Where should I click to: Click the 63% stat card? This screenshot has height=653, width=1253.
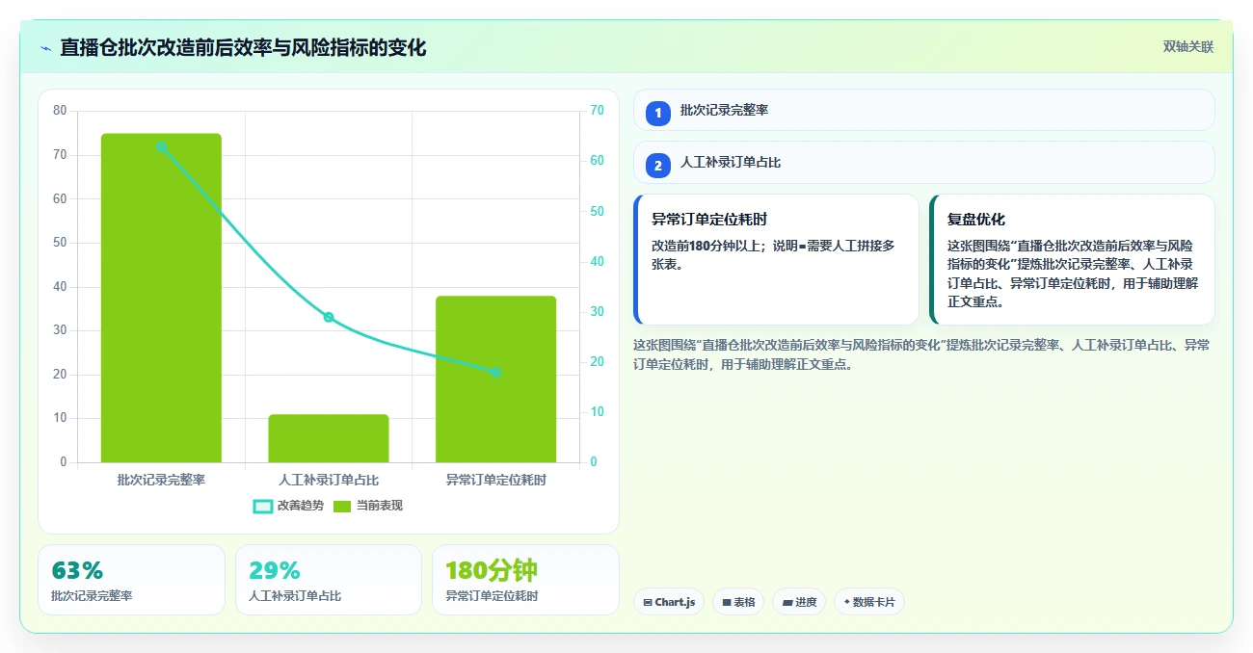131,579
